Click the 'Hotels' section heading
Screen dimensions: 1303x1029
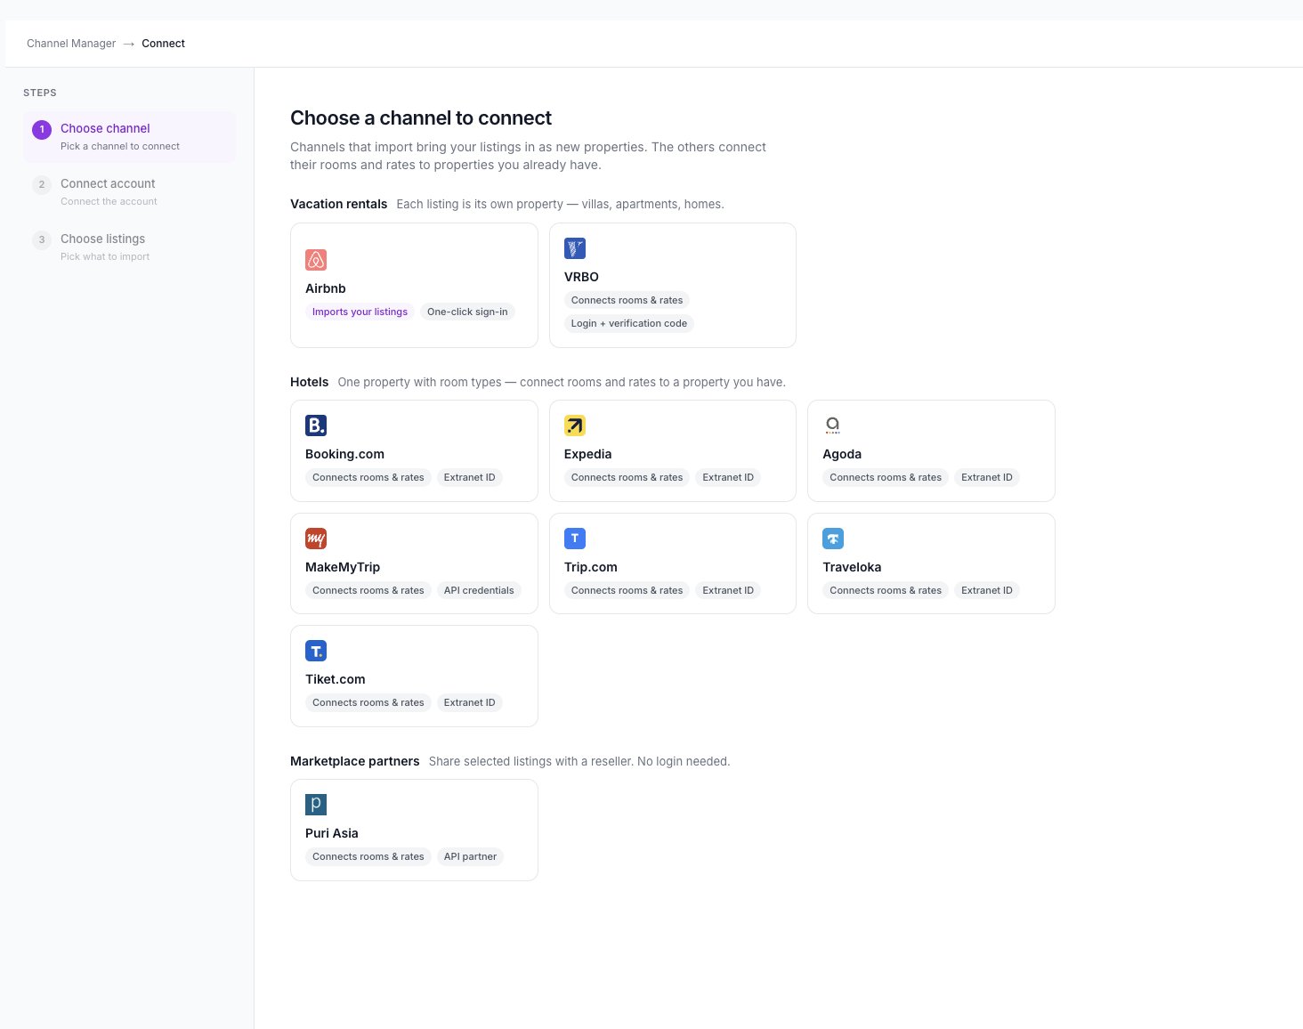click(x=310, y=382)
